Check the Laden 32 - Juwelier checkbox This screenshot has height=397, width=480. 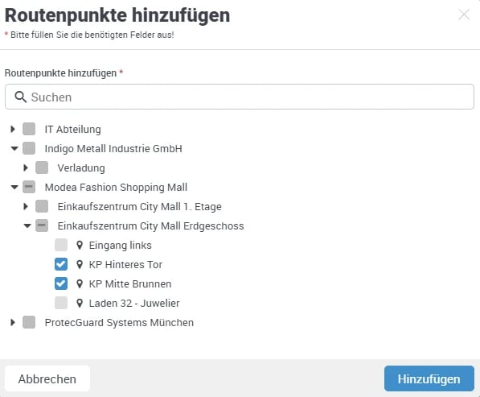(61, 303)
